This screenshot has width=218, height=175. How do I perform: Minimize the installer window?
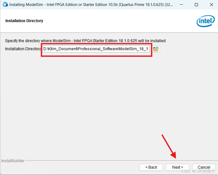tap(181, 5)
